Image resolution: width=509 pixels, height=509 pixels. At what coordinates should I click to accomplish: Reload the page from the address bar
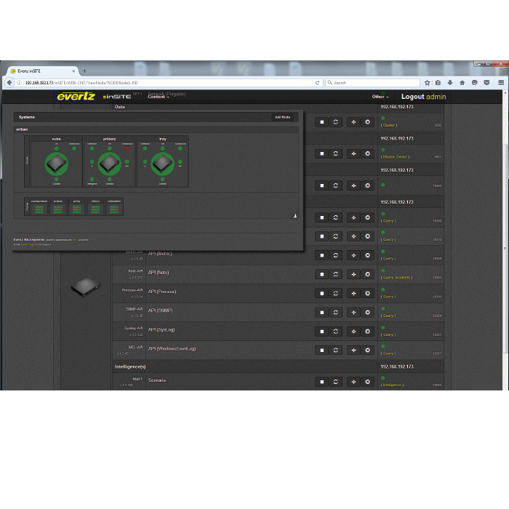coord(317,83)
